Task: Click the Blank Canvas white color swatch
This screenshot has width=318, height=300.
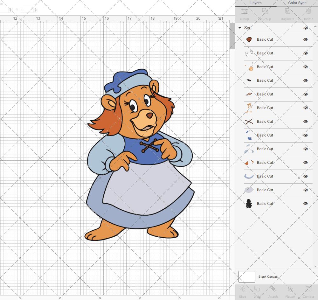Action: point(247,277)
